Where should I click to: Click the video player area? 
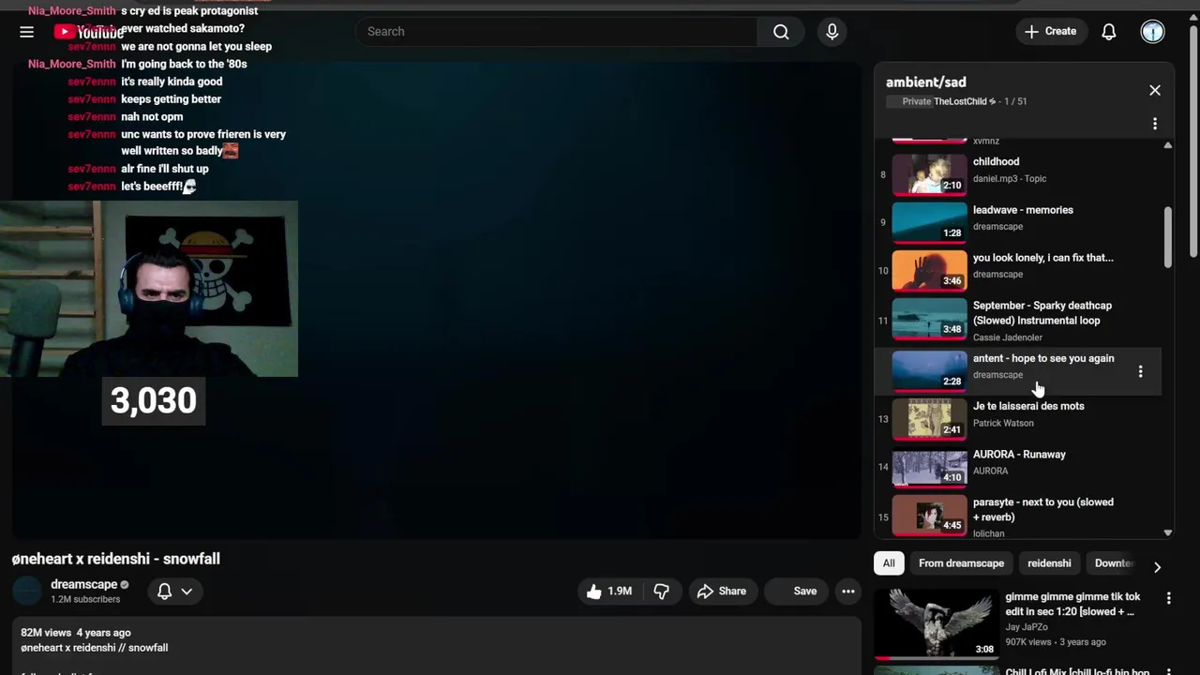click(x=437, y=300)
